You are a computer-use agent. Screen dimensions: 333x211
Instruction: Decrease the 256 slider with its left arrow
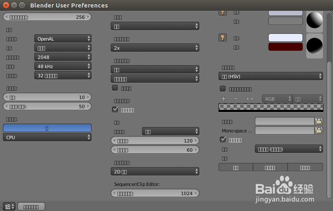tap(6, 17)
